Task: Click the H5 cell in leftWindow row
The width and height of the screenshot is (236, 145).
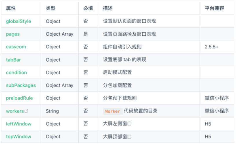Action: [208, 124]
